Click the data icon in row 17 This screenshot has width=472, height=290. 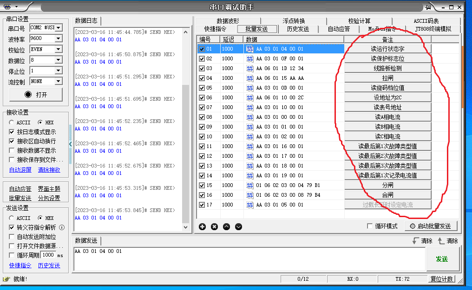249,205
